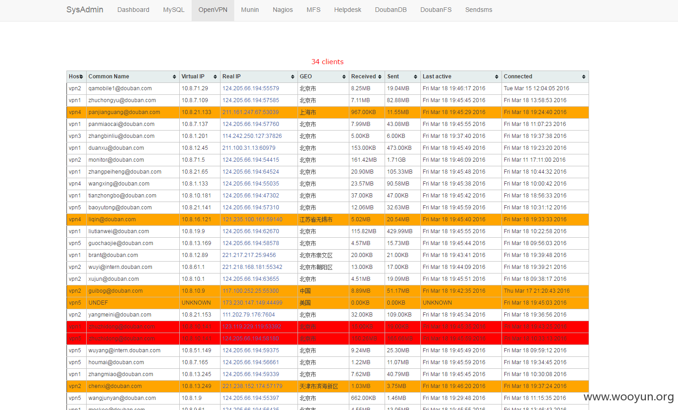Open real IP 123.119.229.119:53392 link
Image resolution: width=678 pixels, height=410 pixels.
pos(252,327)
